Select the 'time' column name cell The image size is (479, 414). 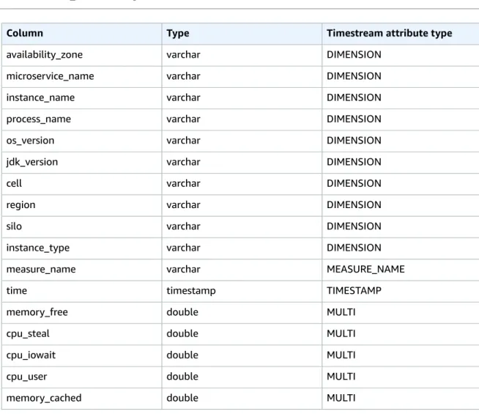point(82,291)
